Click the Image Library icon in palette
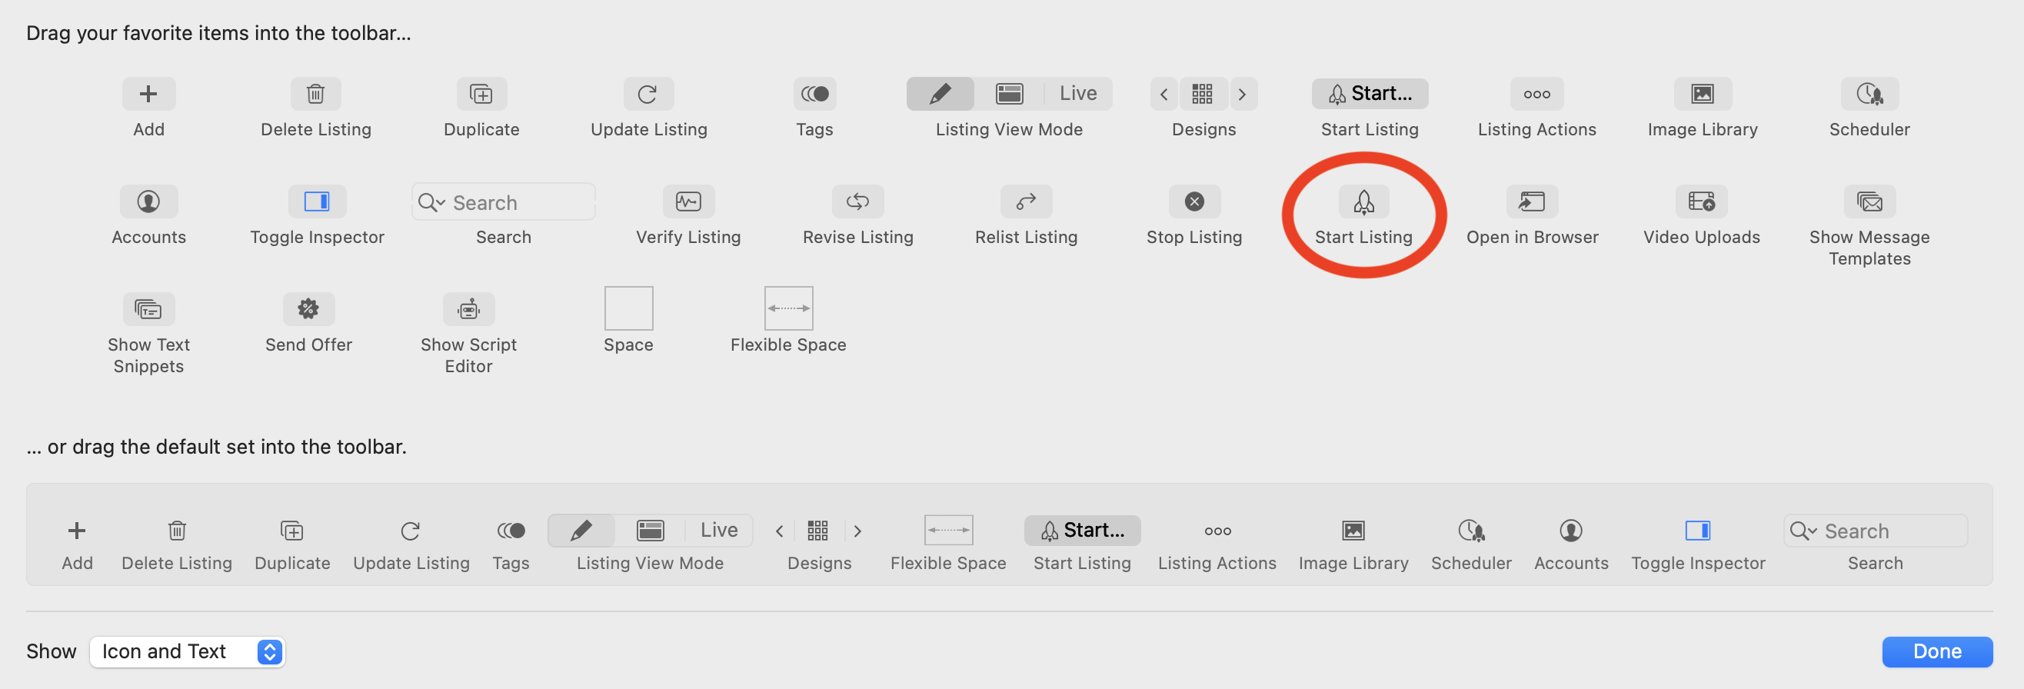 [1703, 95]
